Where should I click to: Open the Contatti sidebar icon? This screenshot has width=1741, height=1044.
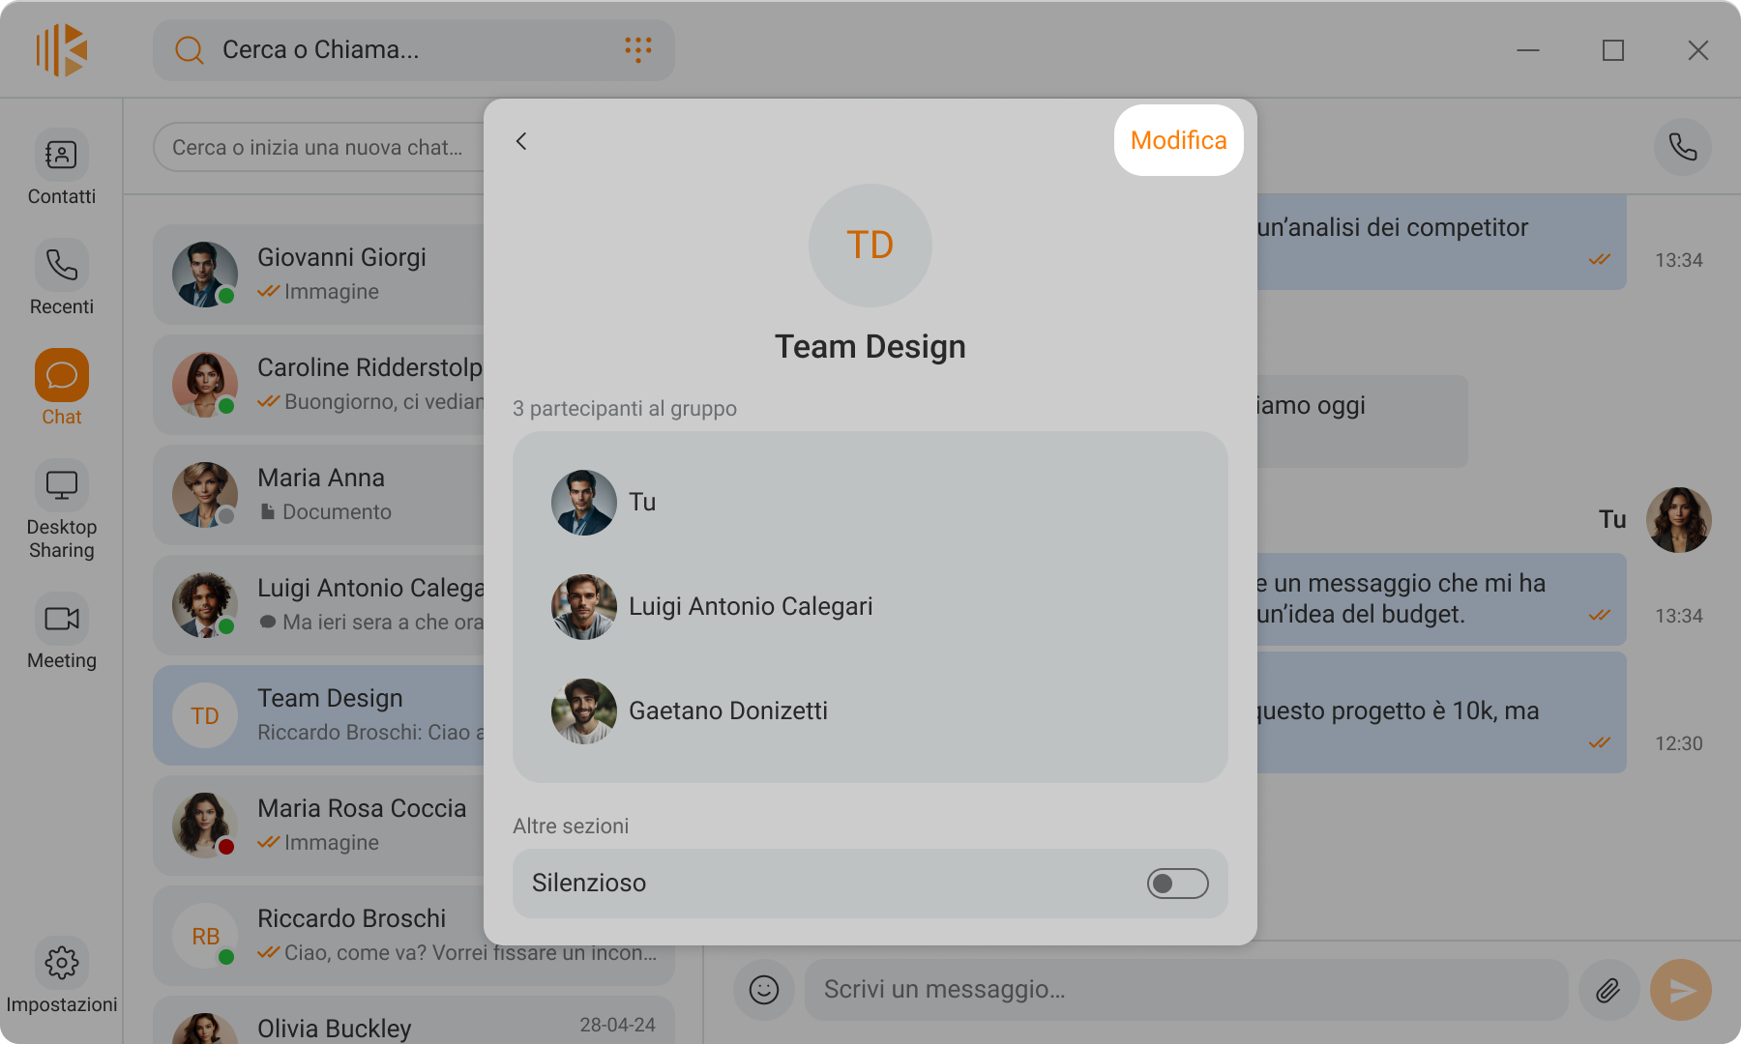pos(62,155)
